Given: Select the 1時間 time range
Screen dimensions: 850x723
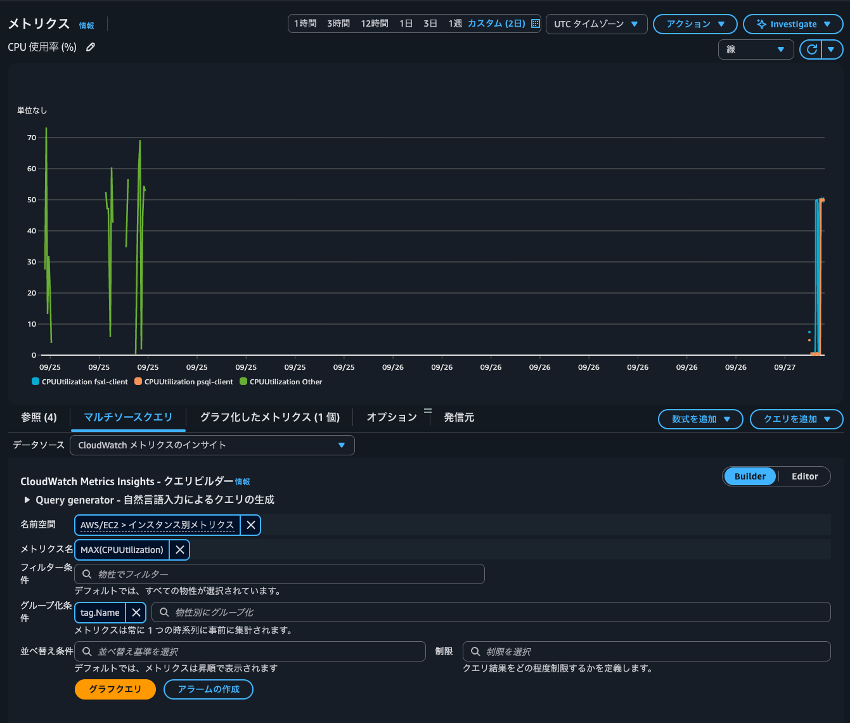Looking at the screenshot, I should (x=305, y=23).
